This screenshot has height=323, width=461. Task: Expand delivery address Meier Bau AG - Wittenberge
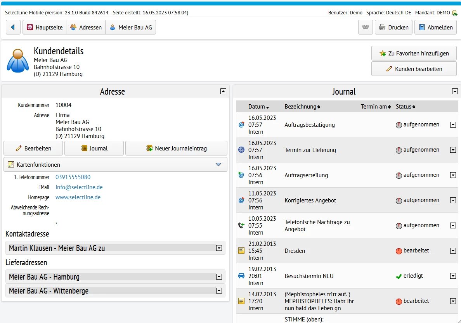click(219, 291)
